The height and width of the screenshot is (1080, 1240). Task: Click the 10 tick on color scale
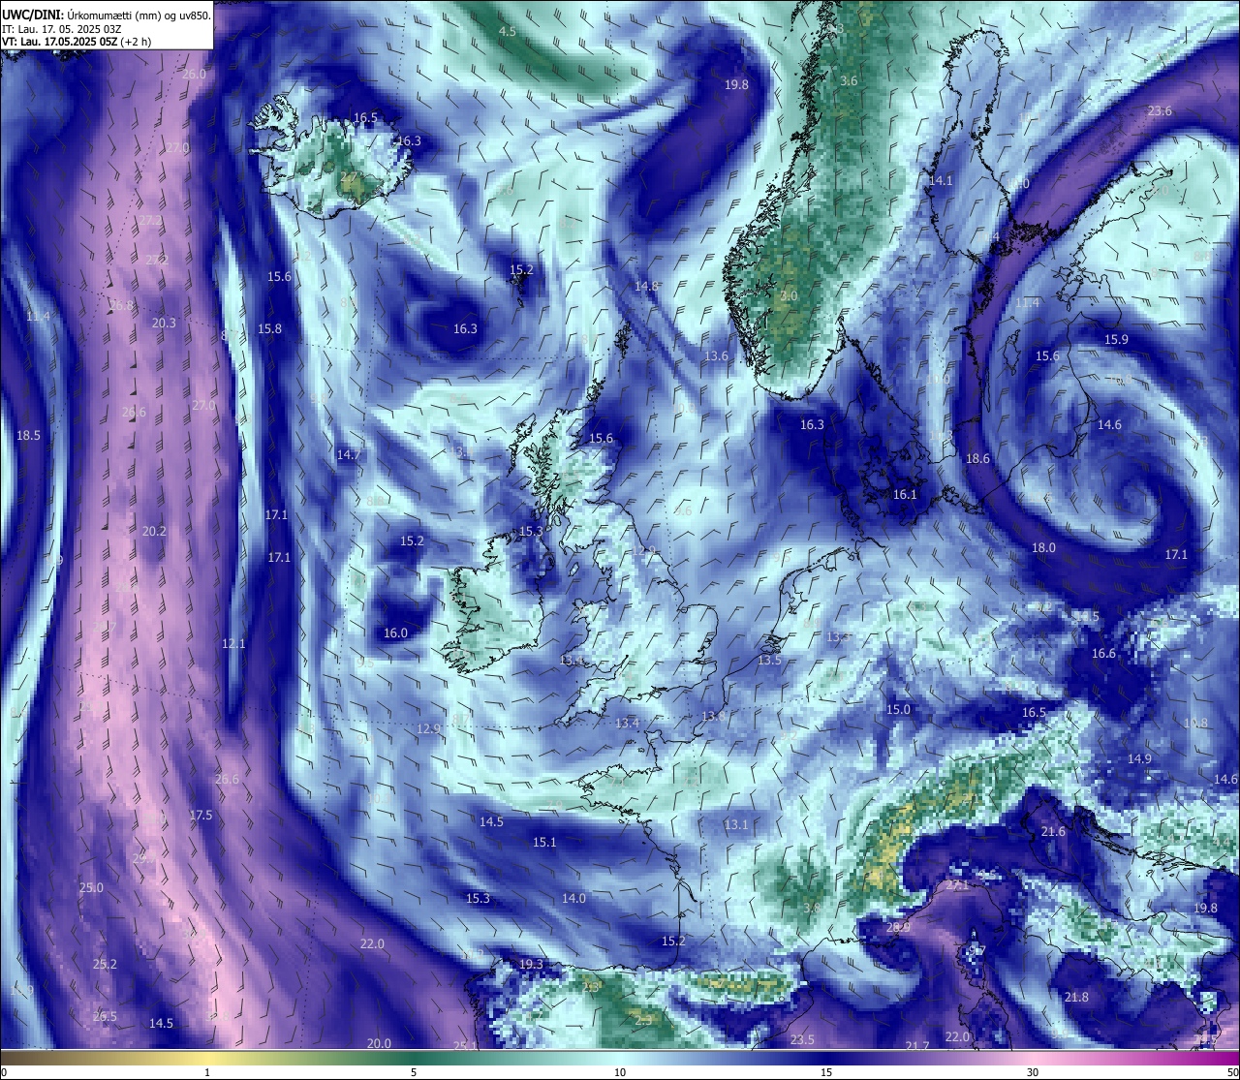[620, 1072]
